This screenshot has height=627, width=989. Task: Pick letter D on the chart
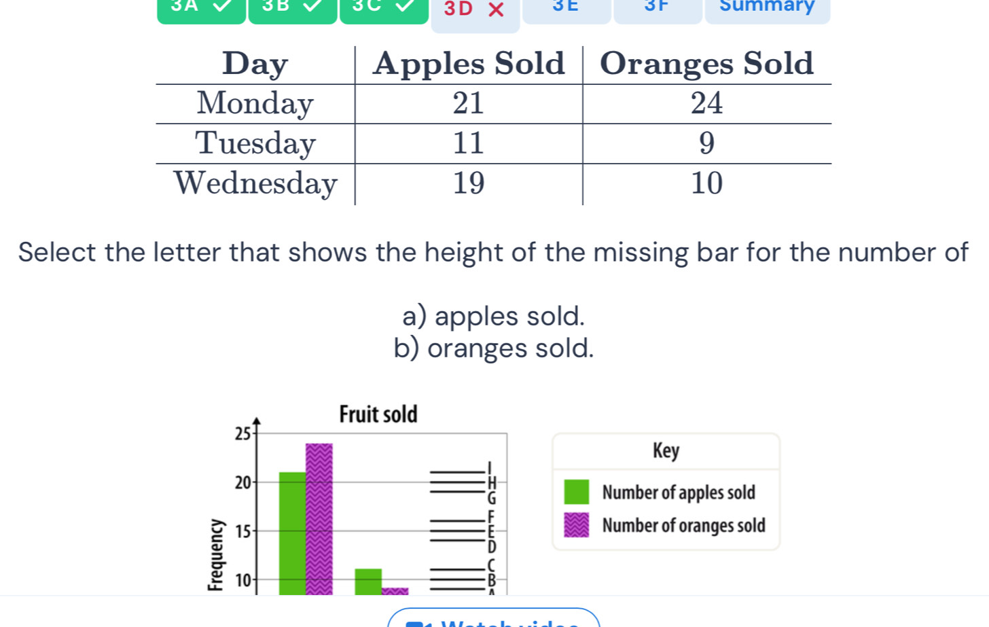coord(492,547)
